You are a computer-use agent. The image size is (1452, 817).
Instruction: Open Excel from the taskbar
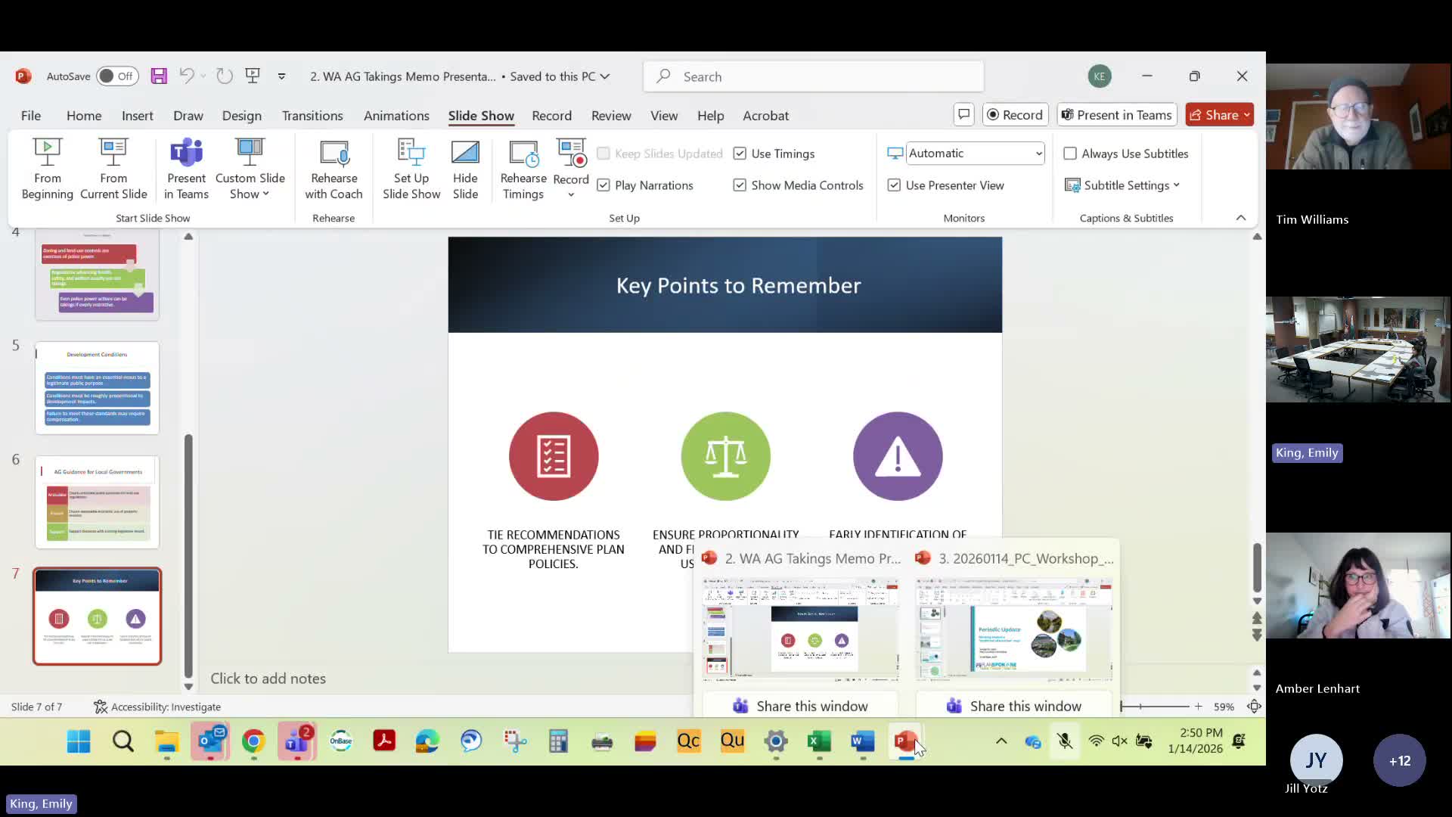point(819,741)
